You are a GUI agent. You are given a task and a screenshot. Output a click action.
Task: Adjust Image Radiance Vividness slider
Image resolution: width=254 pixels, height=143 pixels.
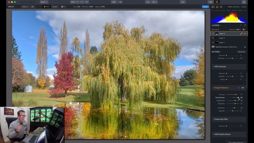coord(233,108)
